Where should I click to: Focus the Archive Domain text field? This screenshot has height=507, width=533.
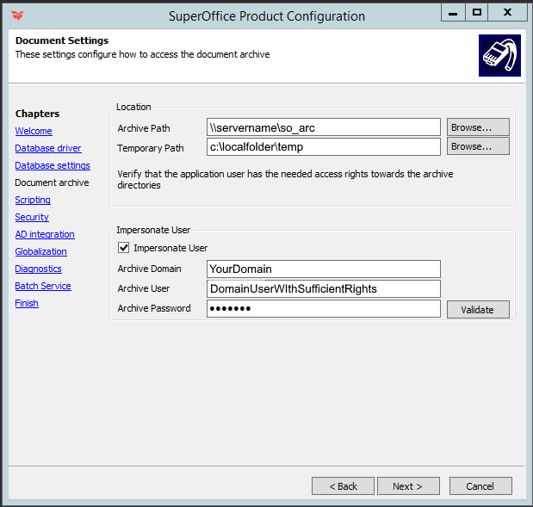pos(324,269)
